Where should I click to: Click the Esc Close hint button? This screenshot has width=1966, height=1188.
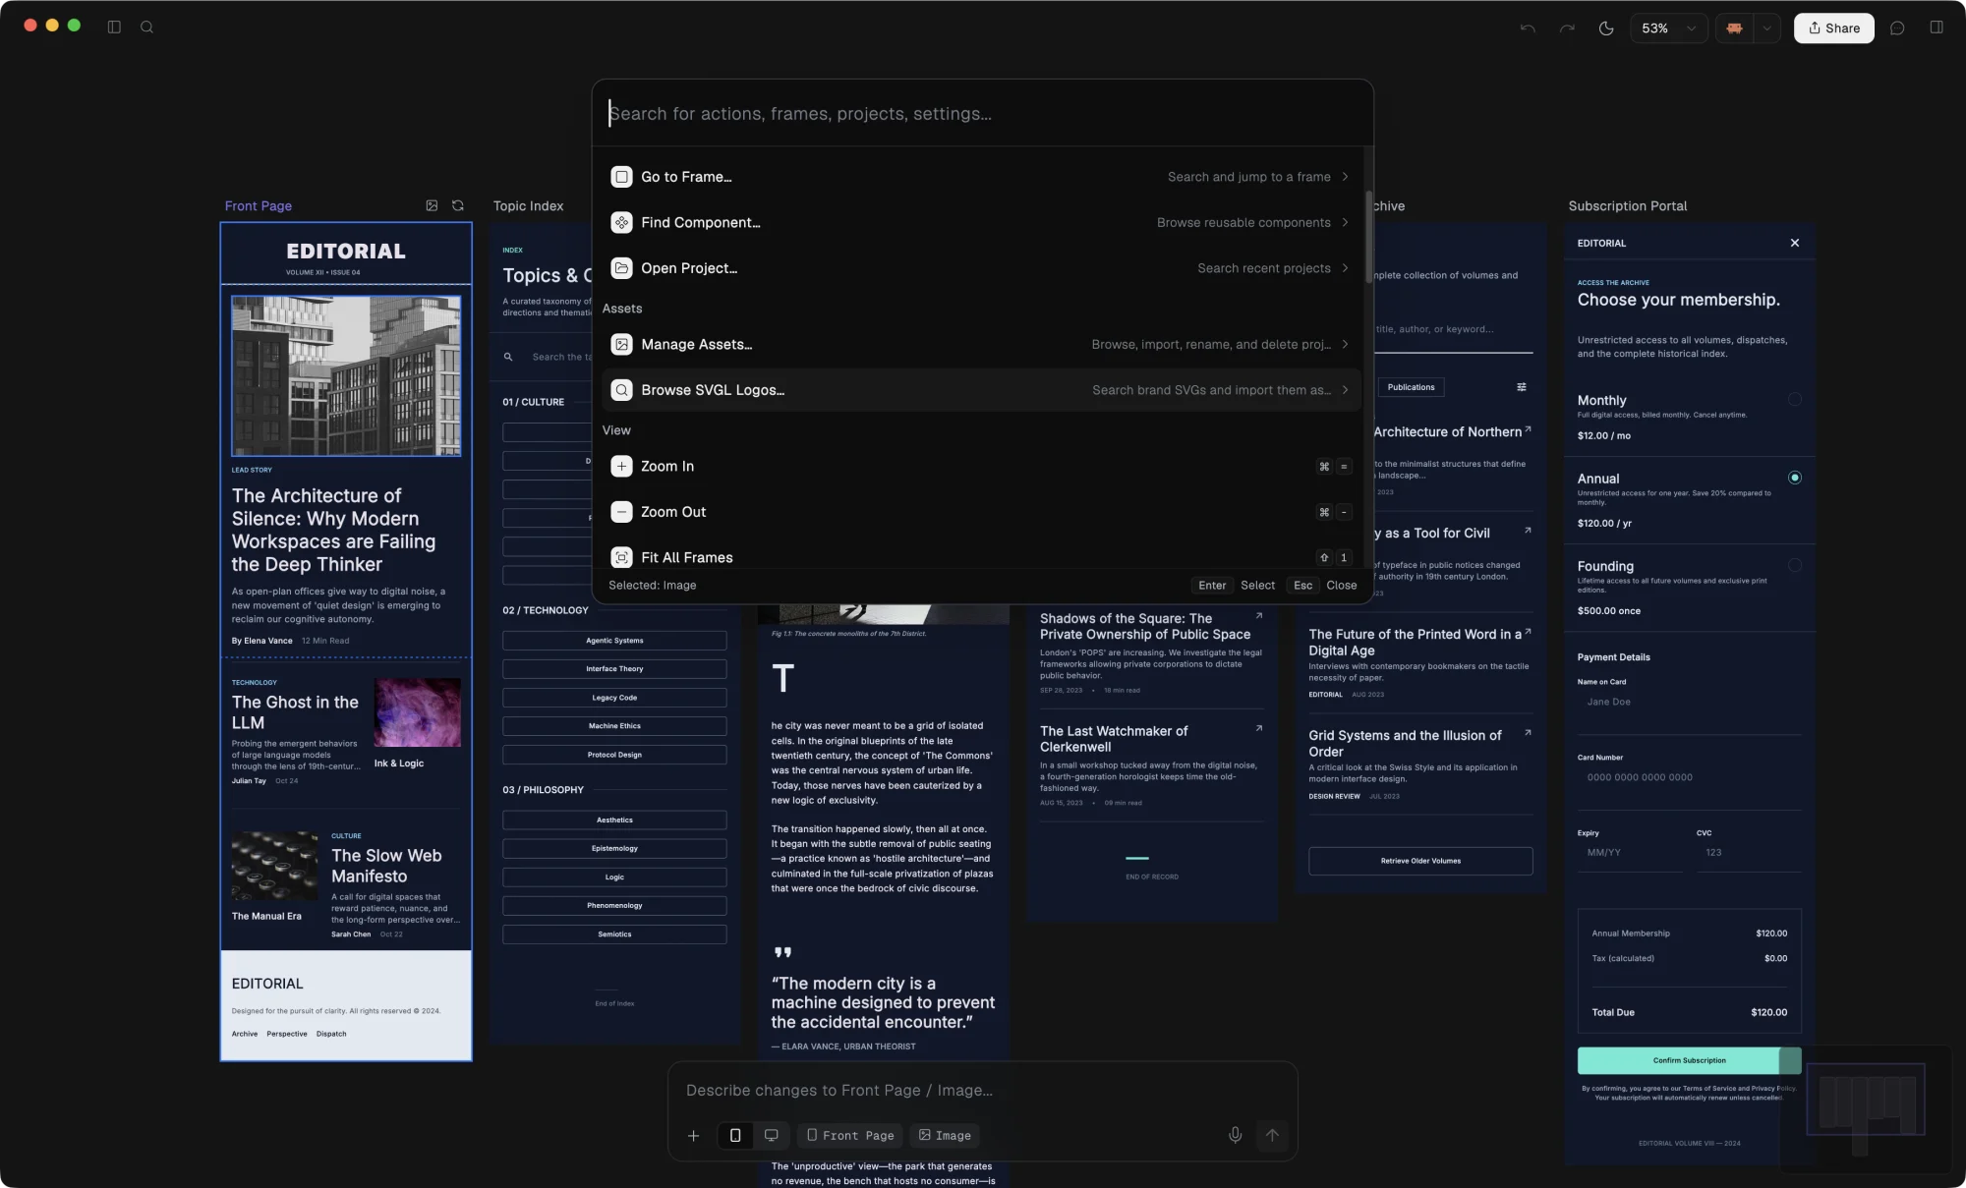pos(1323,586)
